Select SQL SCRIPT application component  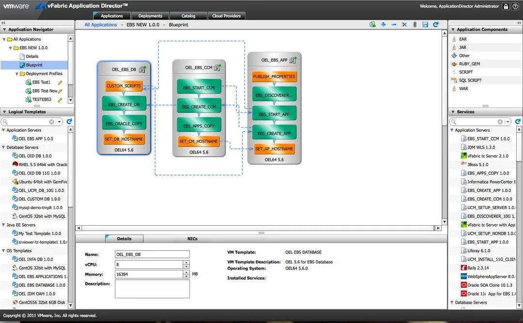[470, 80]
